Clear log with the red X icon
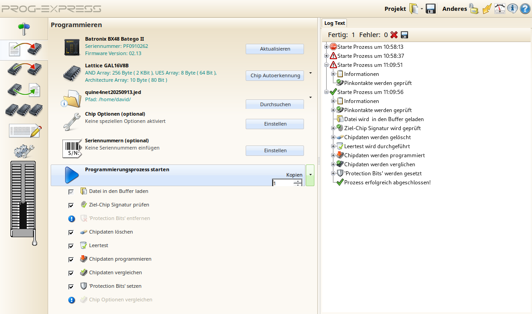The image size is (532, 314). (394, 35)
